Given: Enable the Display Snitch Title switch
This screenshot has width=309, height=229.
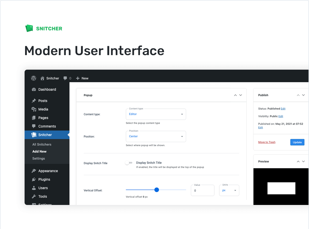Looking at the screenshot, I should [129, 163].
